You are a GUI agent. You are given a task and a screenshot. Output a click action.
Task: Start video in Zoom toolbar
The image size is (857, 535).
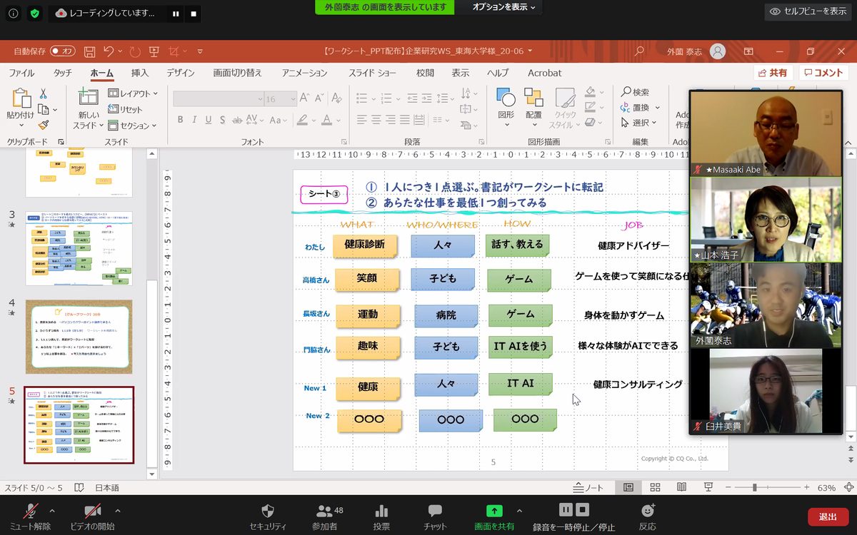(x=92, y=511)
